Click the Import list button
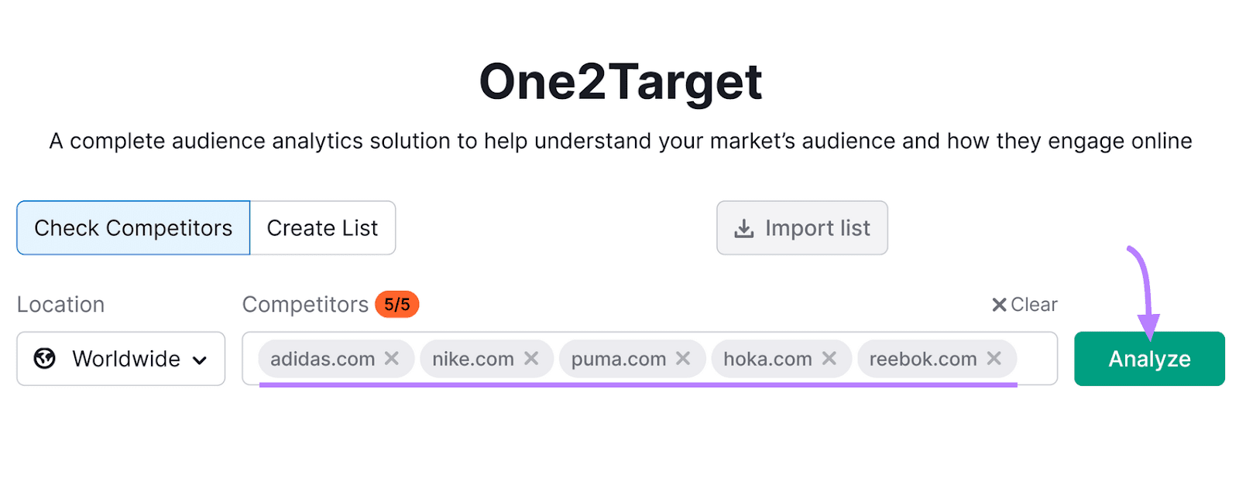The height and width of the screenshot is (488, 1239). [x=801, y=227]
